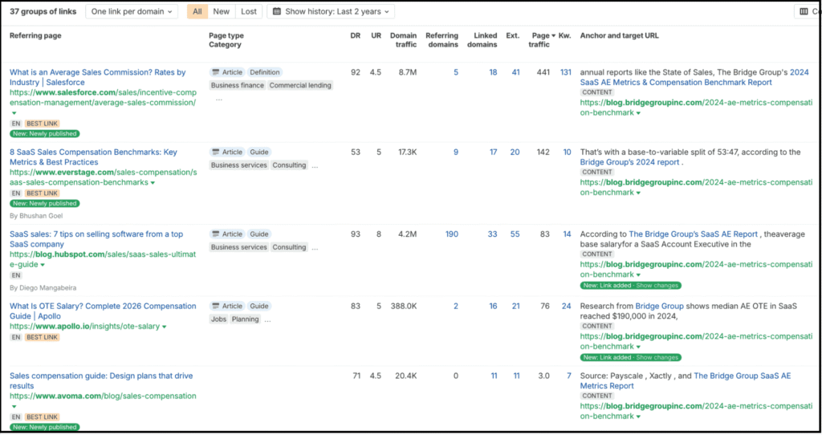Expand the blog.hubspot.com URL dropdown arrow
This screenshot has height=435, width=822.
43,265
